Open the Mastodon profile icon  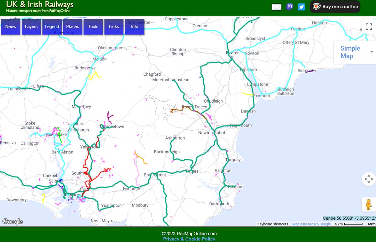click(x=290, y=7)
